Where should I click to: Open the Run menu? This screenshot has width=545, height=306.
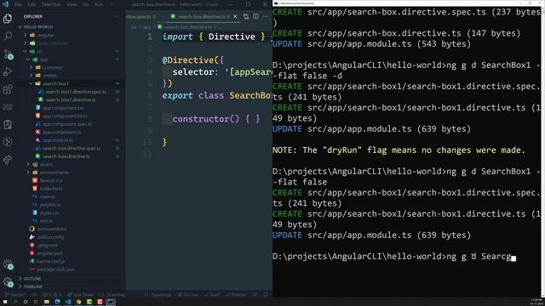(x=99, y=4)
